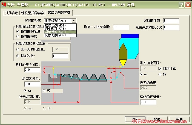192x125 pixels.
Task: Click the 精修的预留量 input field
Action: [148, 102]
